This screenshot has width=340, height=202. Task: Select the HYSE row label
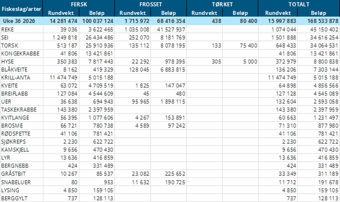7,61
